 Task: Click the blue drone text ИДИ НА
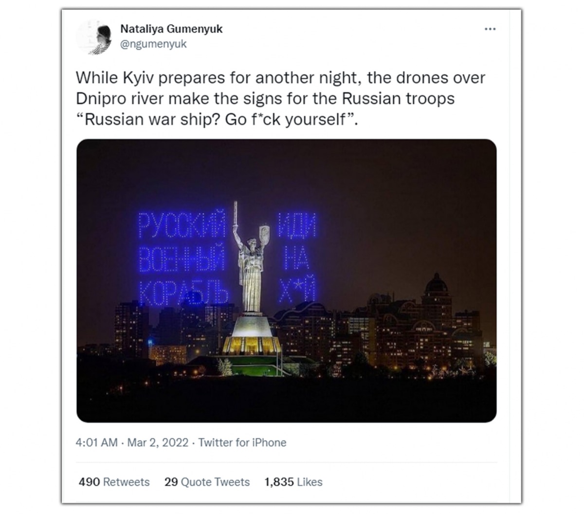tap(297, 244)
